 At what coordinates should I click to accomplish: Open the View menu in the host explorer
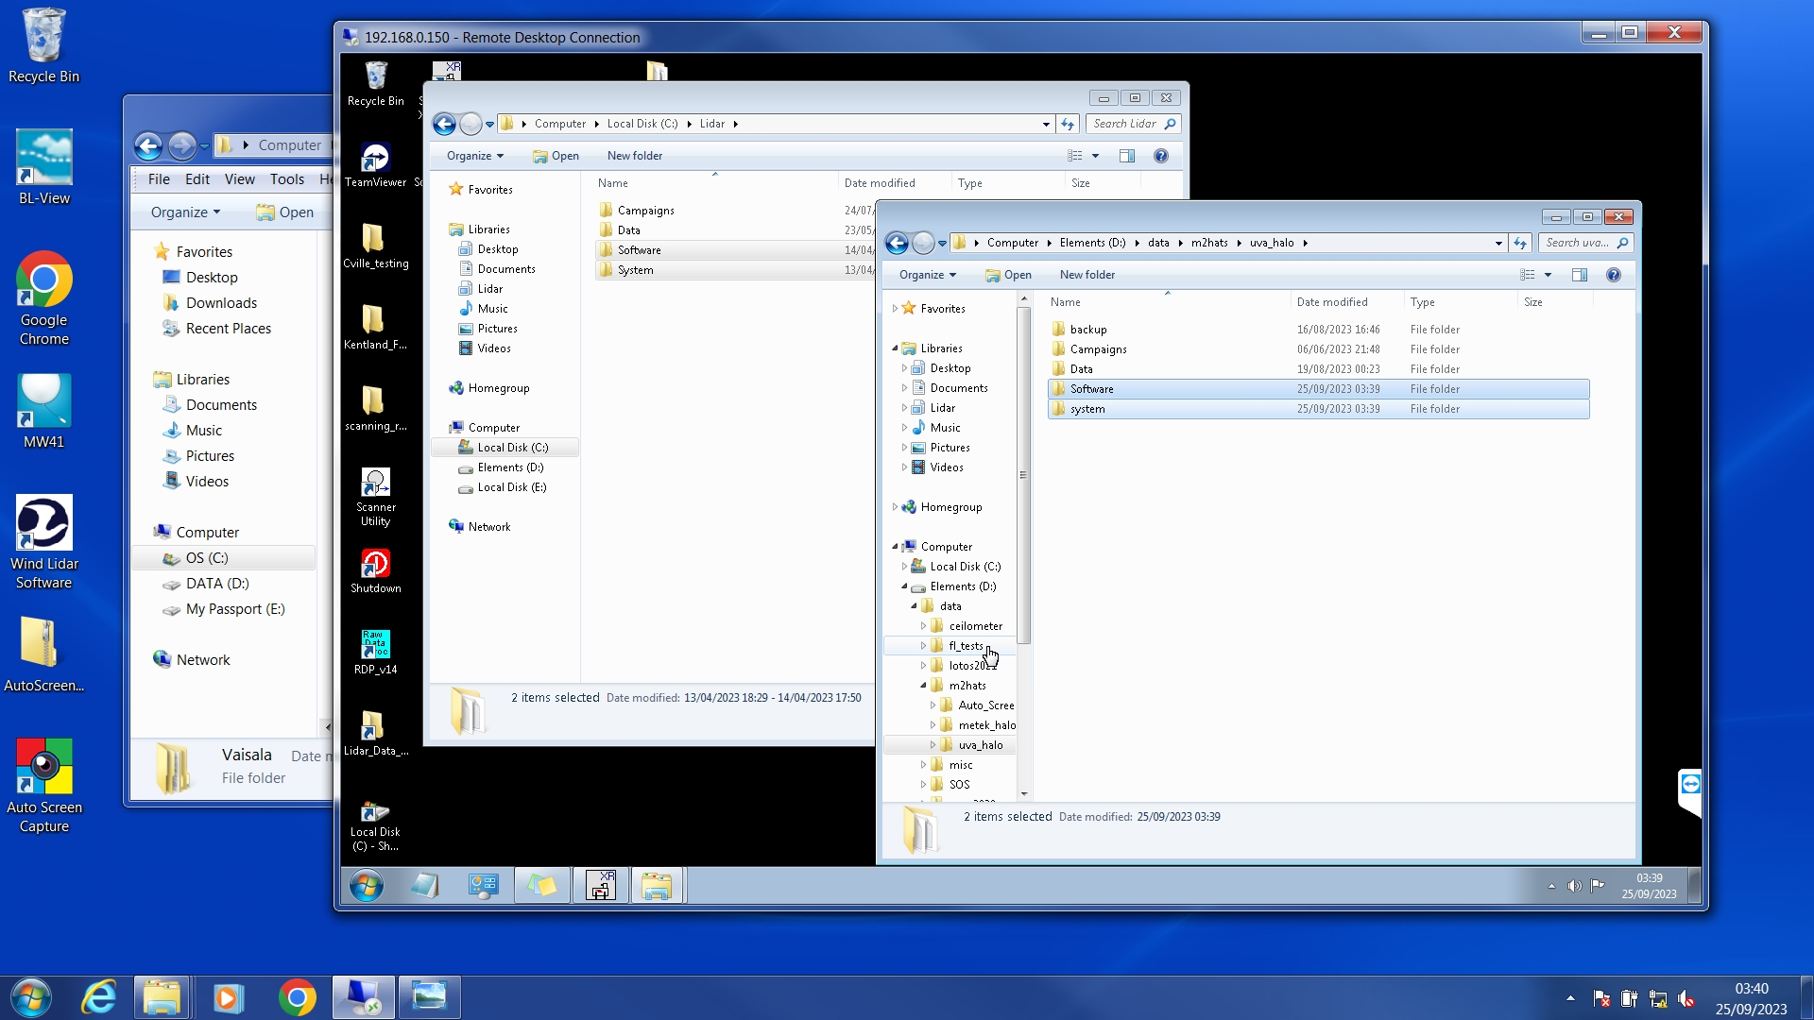click(239, 179)
